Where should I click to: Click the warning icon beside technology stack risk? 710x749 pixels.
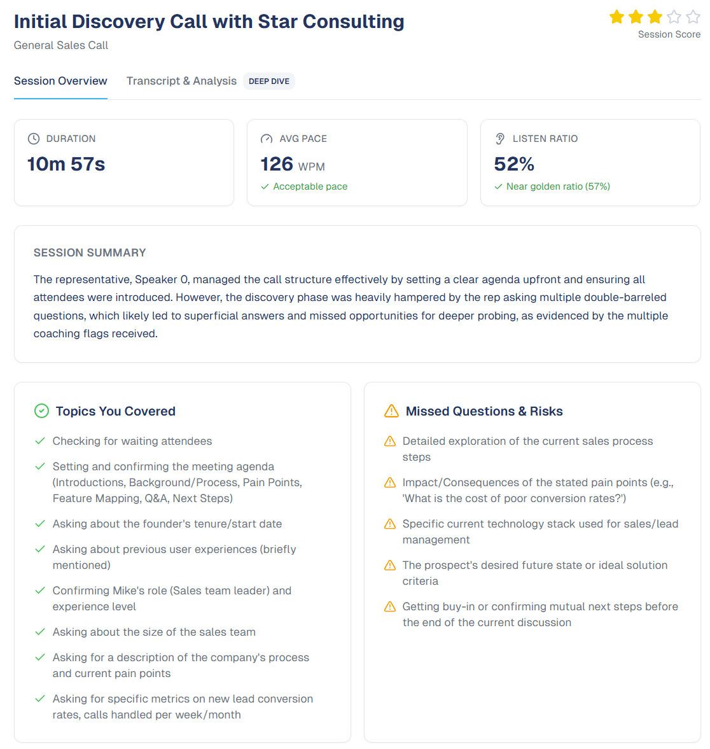click(x=389, y=524)
